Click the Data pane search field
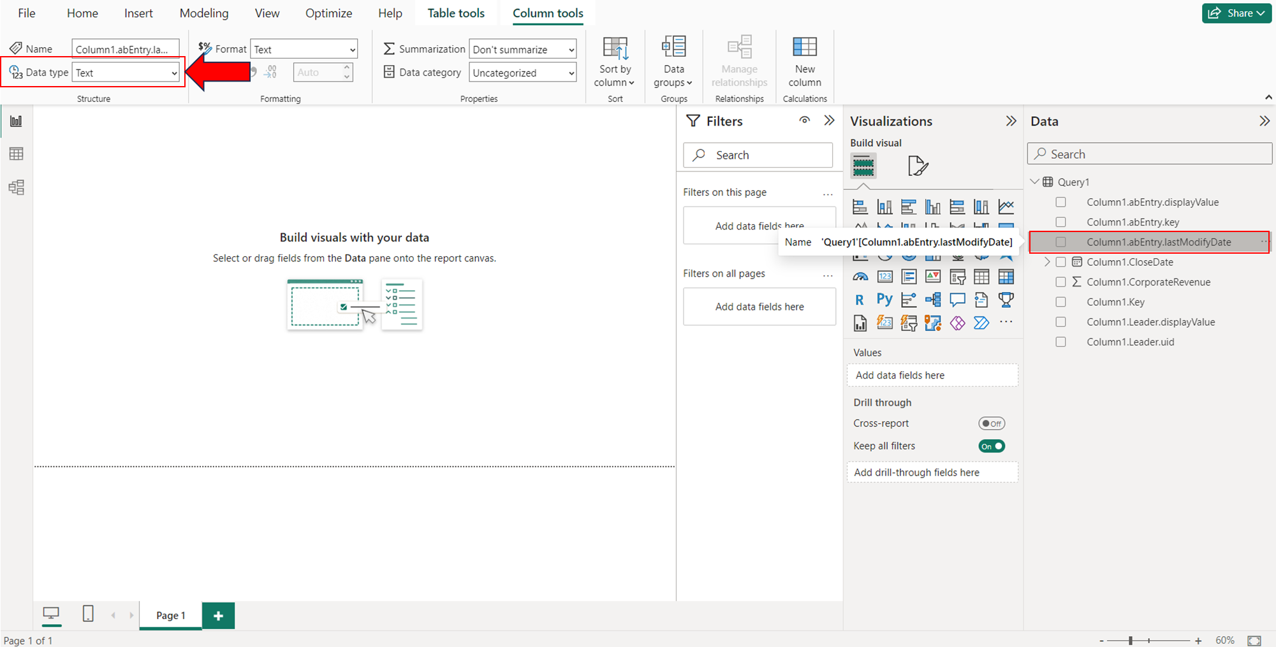 point(1149,154)
